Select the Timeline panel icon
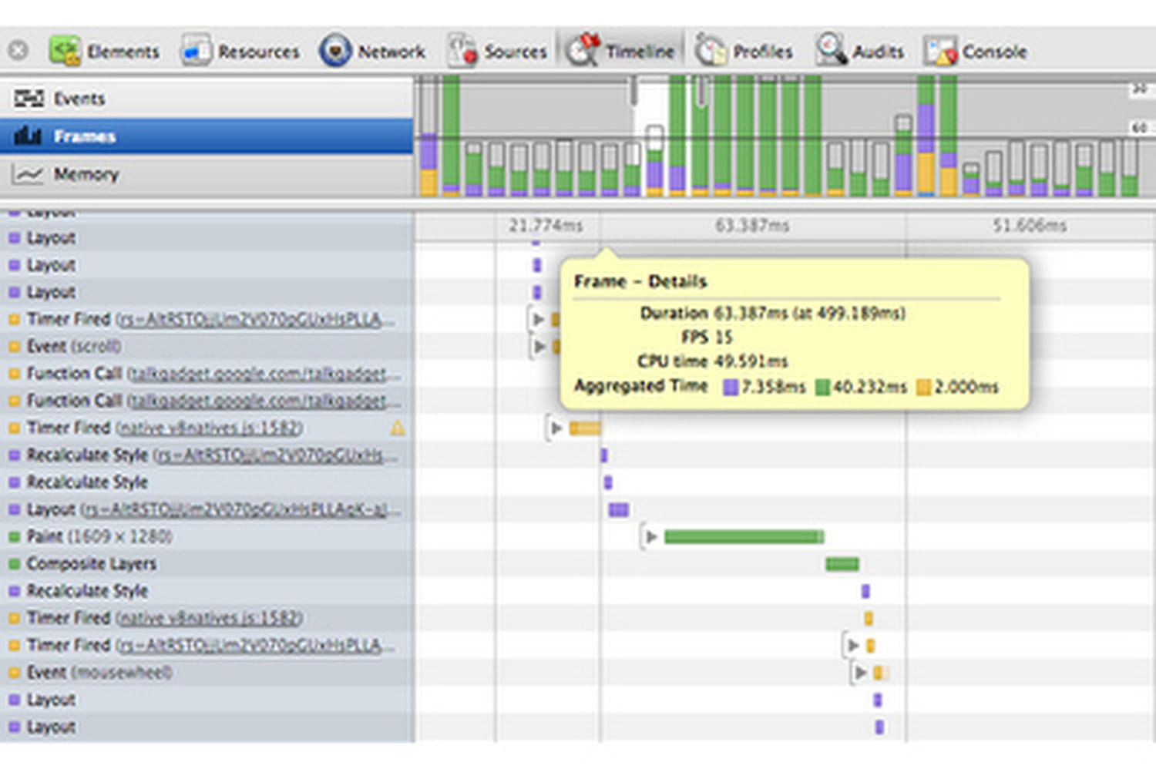The image size is (1156, 769). point(582,51)
